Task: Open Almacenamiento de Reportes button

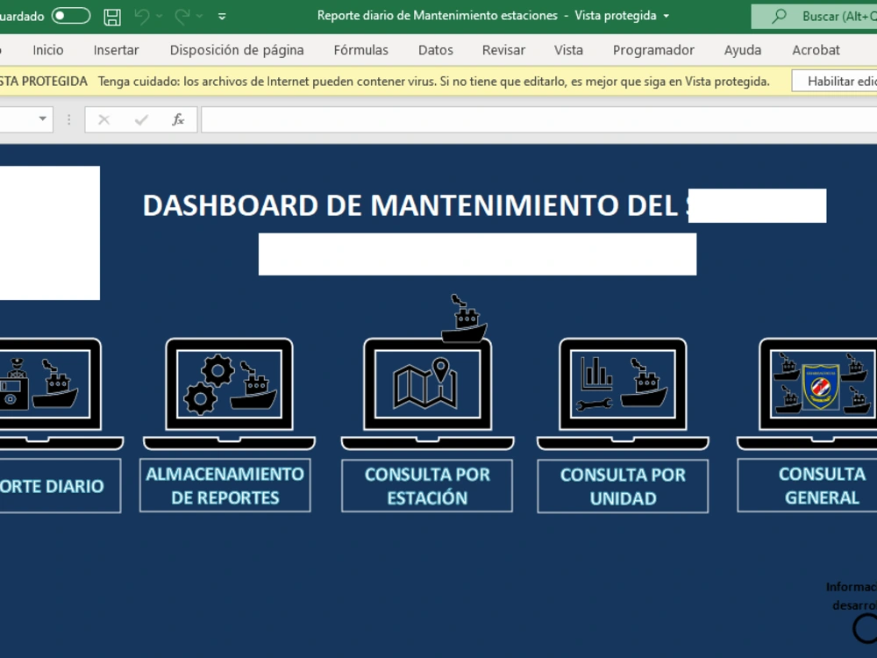Action: tap(225, 485)
